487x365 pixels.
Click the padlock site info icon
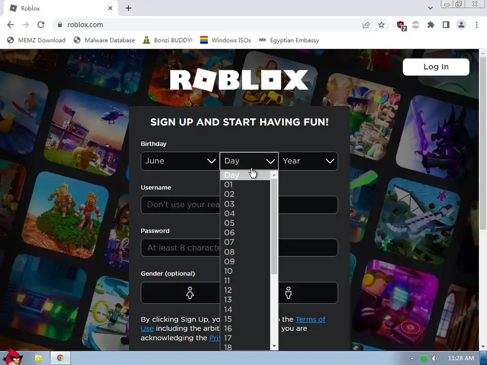point(60,25)
